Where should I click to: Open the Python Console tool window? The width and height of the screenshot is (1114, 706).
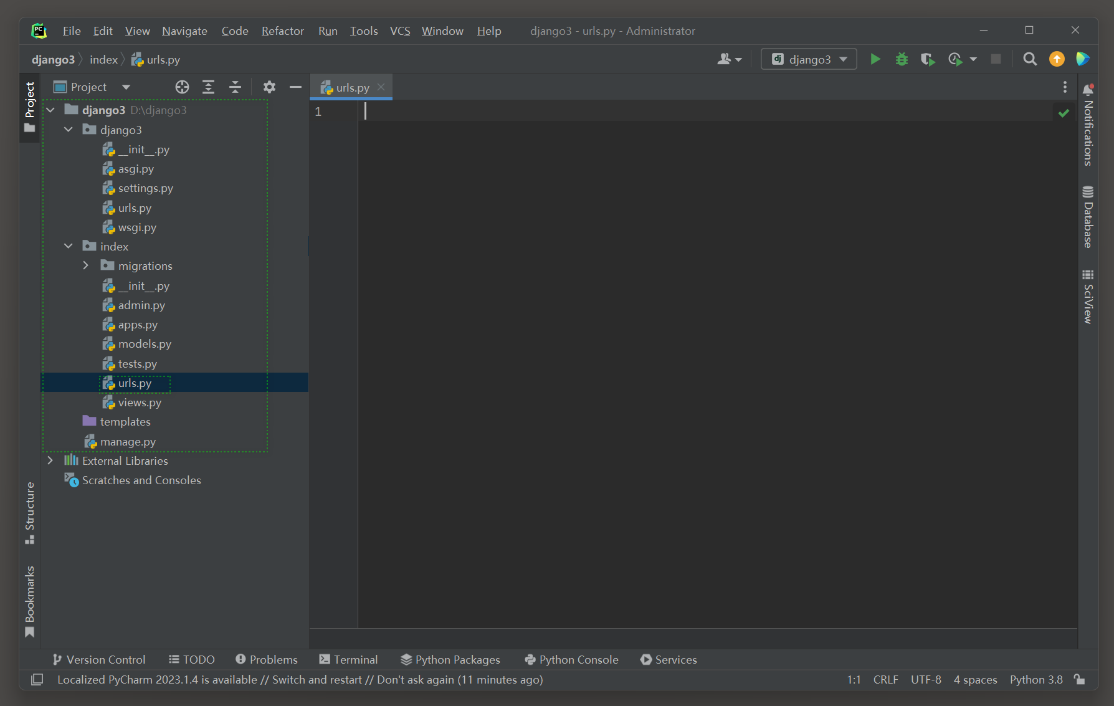(572, 659)
